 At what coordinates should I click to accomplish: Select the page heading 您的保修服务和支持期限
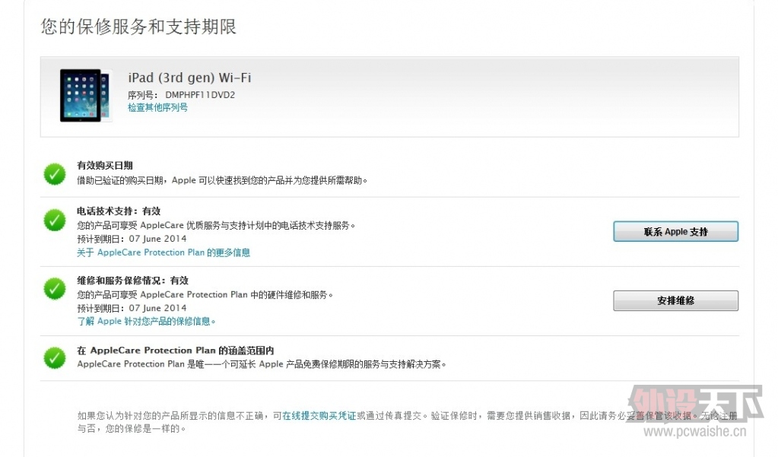coord(138,27)
